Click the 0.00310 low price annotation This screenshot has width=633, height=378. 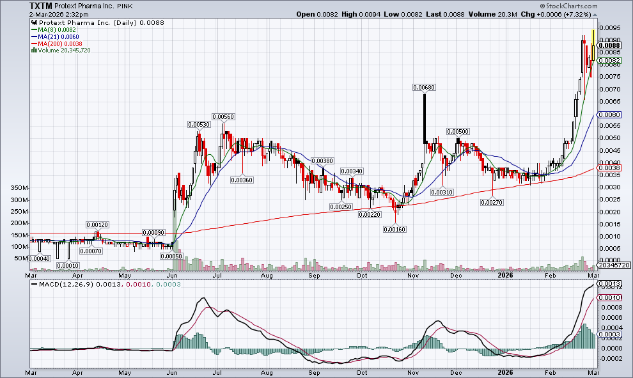point(442,193)
